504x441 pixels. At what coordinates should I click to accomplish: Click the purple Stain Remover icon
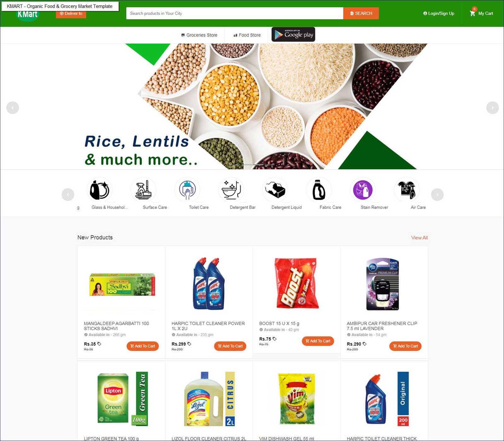coord(363,190)
